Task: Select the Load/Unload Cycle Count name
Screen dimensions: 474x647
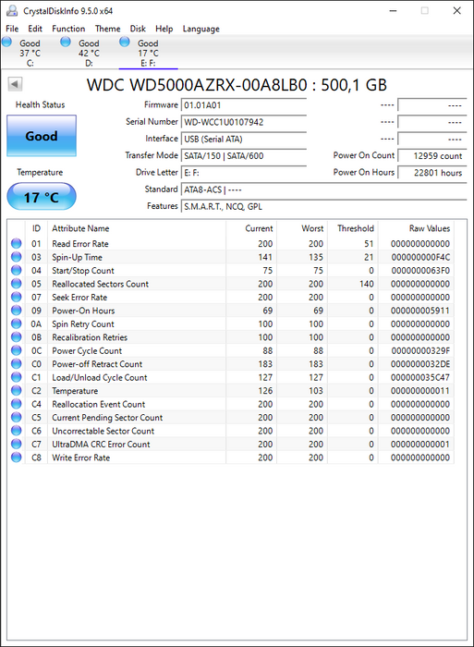Action: [100, 377]
